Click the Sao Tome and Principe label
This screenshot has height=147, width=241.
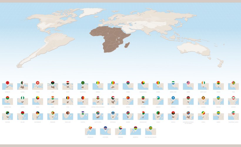tap(150, 137)
